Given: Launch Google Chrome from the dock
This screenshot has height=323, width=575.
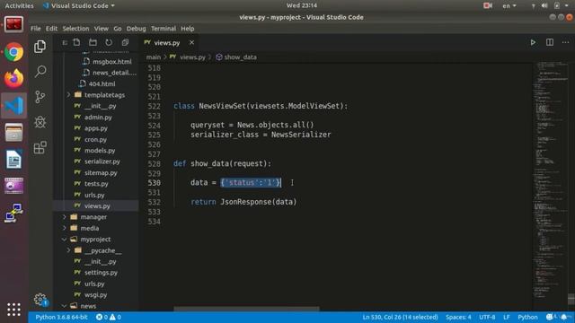Looking at the screenshot, I should click(x=14, y=52).
